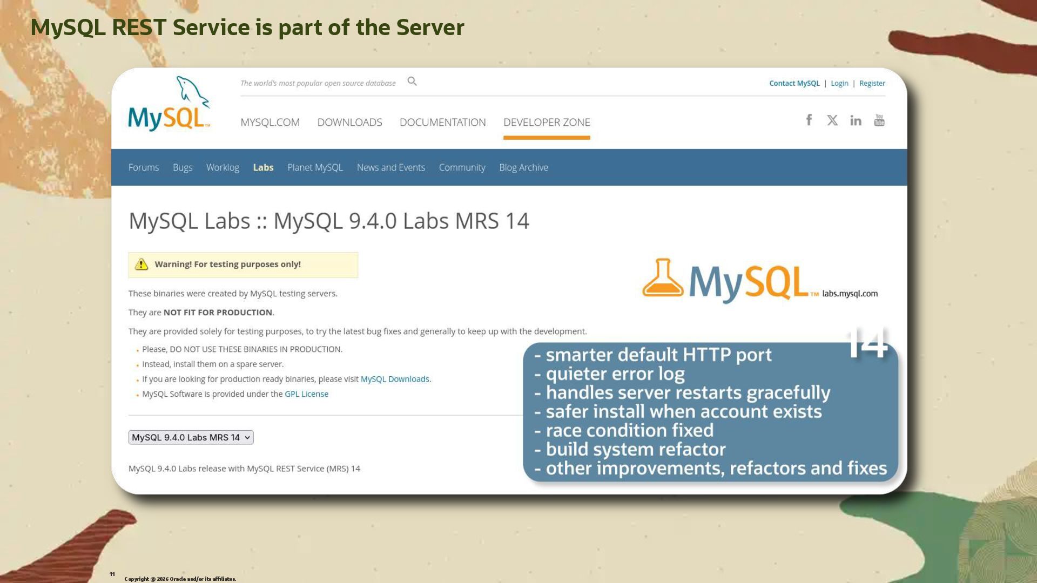Click the search text field
Viewport: 1037px width, 583px height.
(x=319, y=83)
